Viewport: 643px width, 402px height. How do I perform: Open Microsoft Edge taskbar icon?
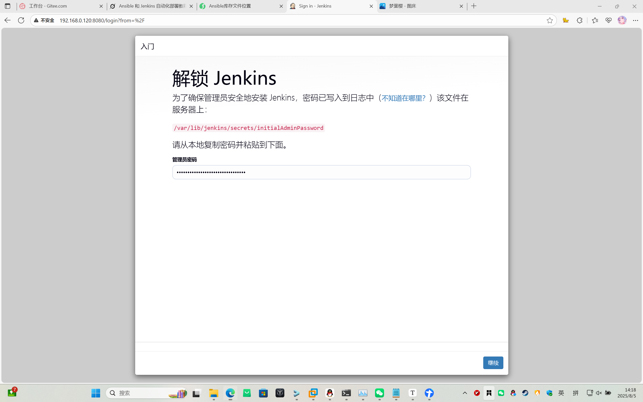click(230, 393)
